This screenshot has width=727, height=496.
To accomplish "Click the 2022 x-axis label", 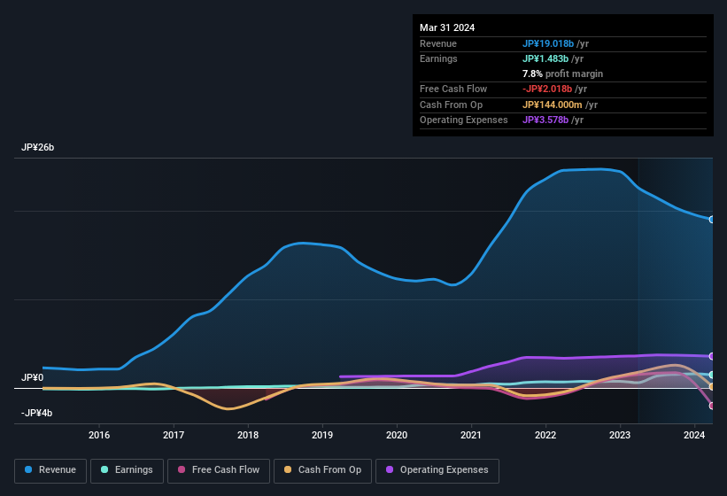I will pos(545,435).
